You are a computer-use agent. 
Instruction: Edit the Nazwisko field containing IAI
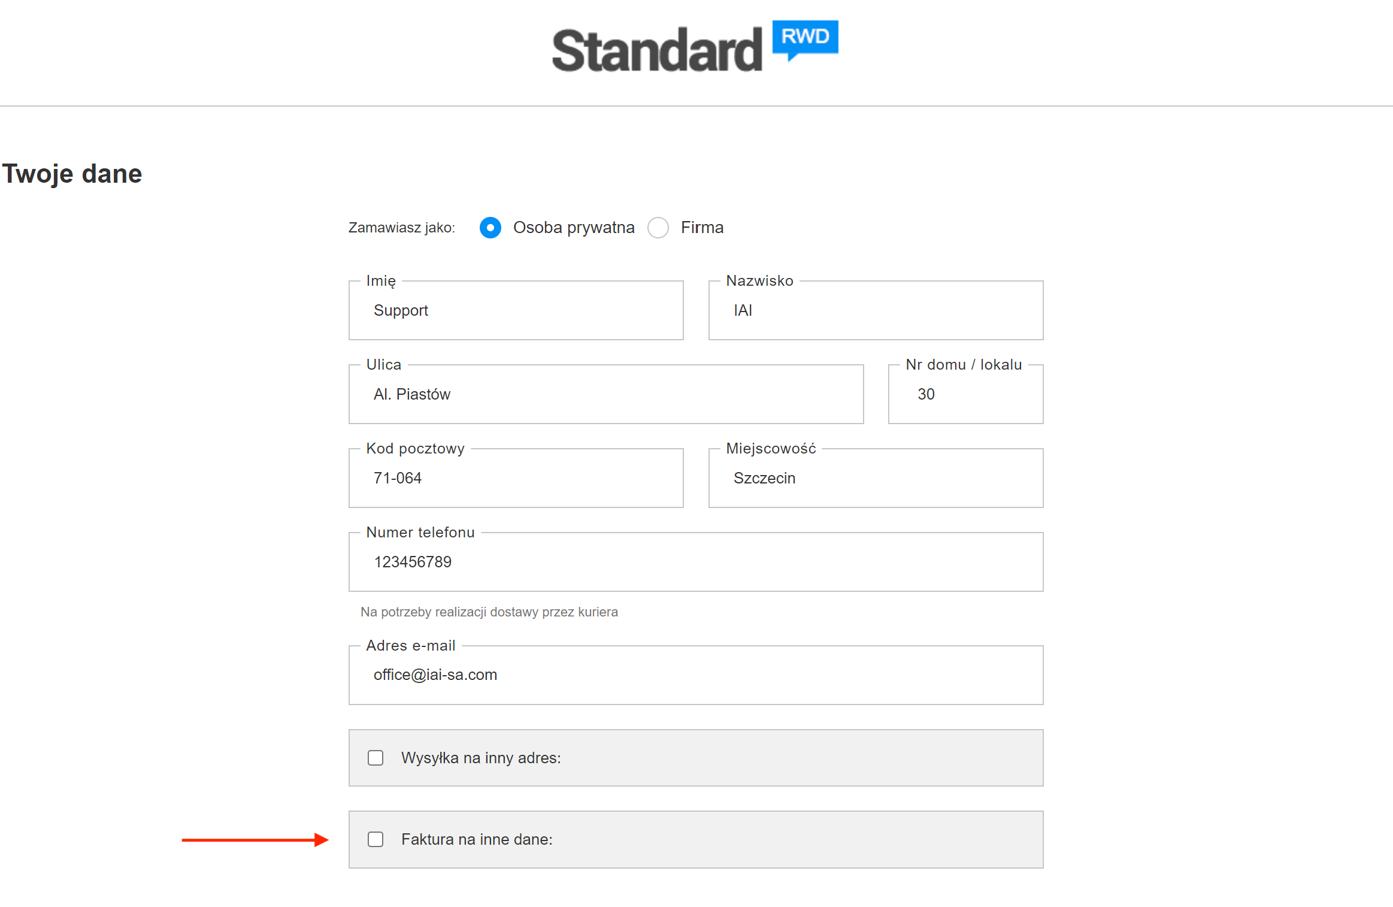(x=876, y=310)
